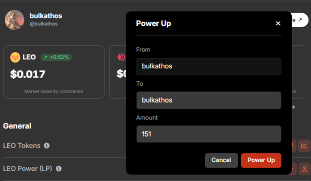The image size is (311, 181).
Task: Click the orange LEO lion coin icon
Action: pyautogui.click(x=15, y=57)
